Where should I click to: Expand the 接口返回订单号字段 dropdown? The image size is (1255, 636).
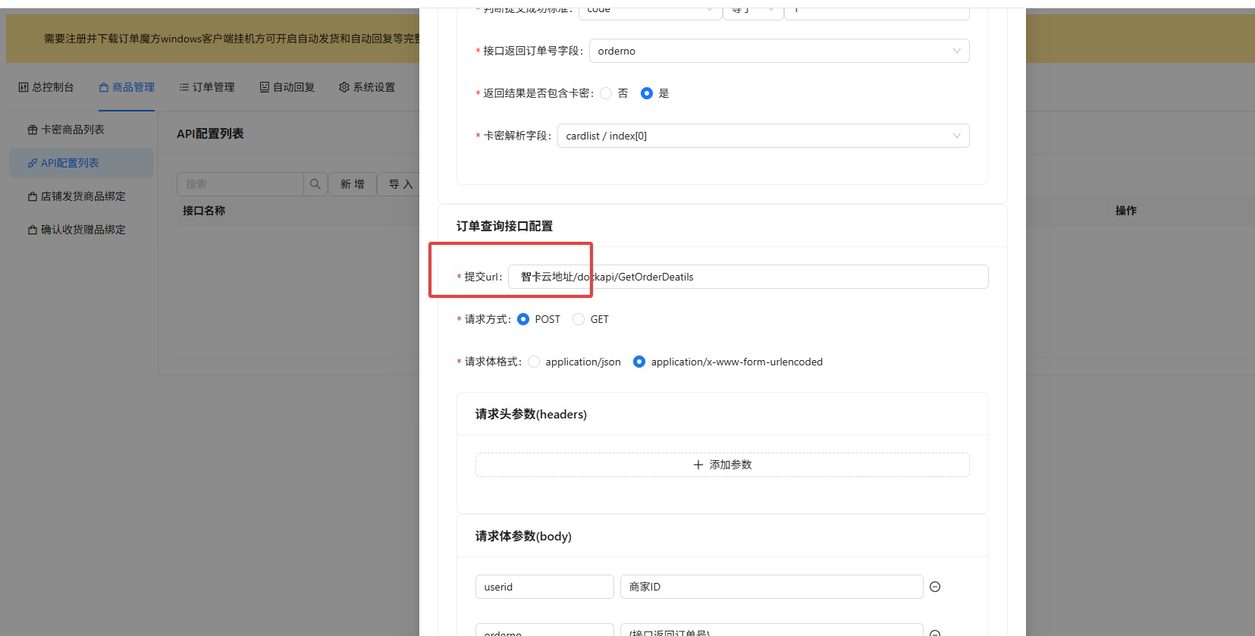tap(779, 51)
